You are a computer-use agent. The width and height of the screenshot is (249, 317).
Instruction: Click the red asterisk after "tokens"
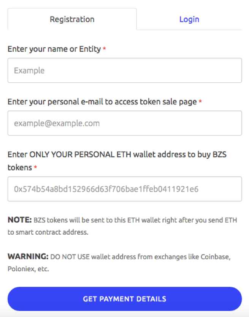pos(35,168)
